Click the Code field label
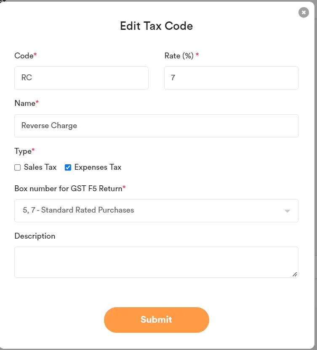 24,56
